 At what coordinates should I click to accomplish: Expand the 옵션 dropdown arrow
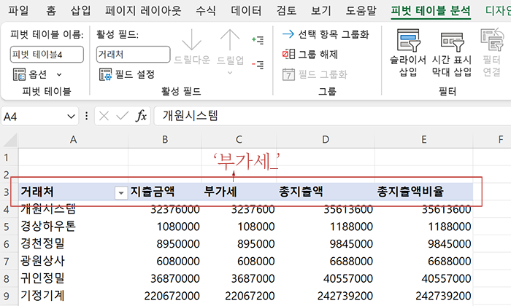pos(59,74)
